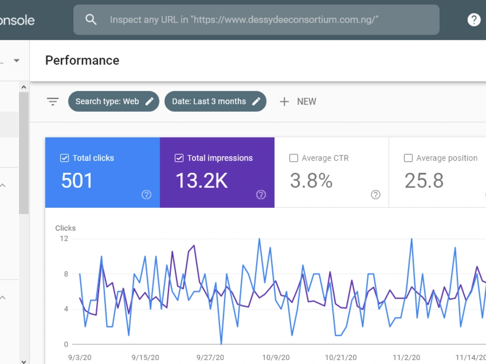Uncheck the Total impressions checkbox
Viewport: 486px width, 364px height.
(x=179, y=158)
